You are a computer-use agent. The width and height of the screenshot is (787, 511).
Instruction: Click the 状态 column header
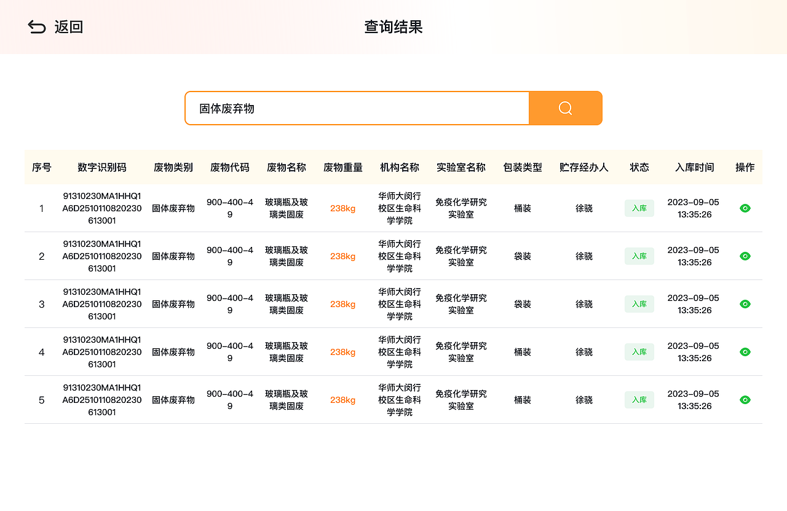639,166
